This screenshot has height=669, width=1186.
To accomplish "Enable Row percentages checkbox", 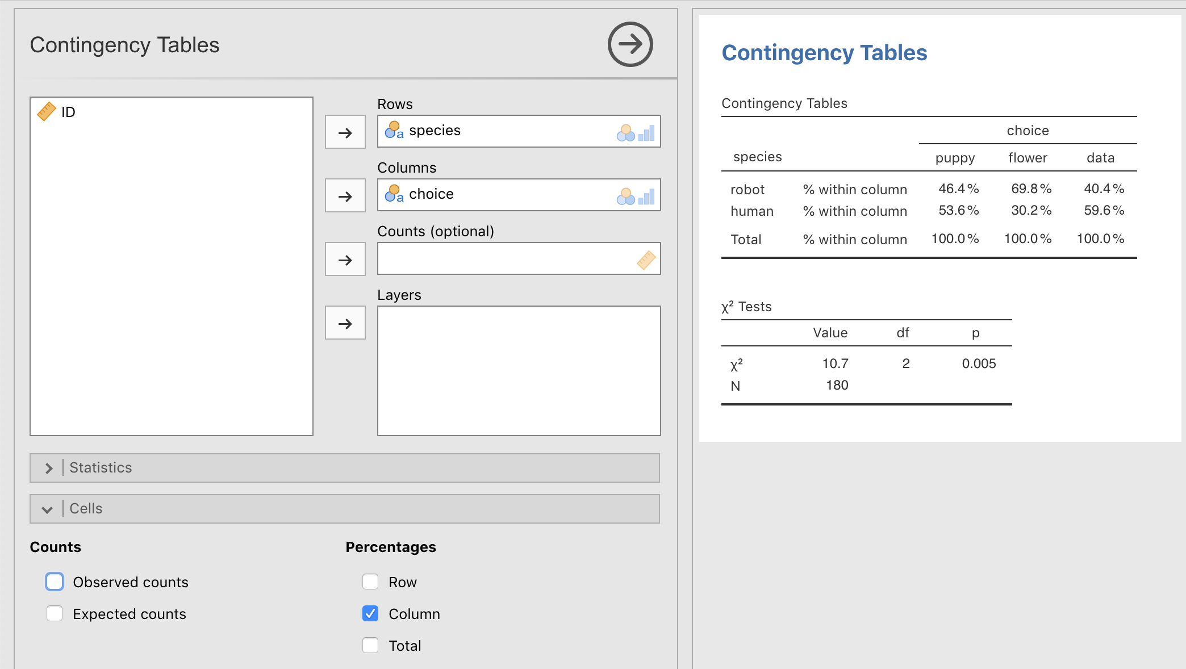I will (370, 582).
